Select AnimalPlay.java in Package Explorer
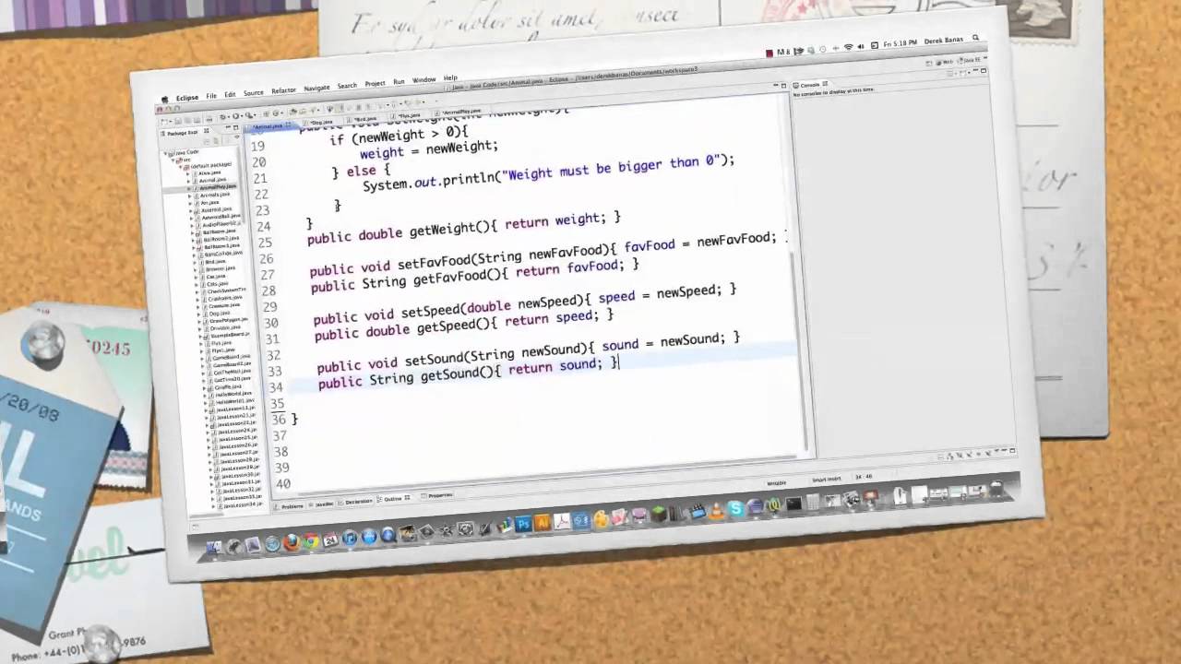The image size is (1181, 664). 218,186
